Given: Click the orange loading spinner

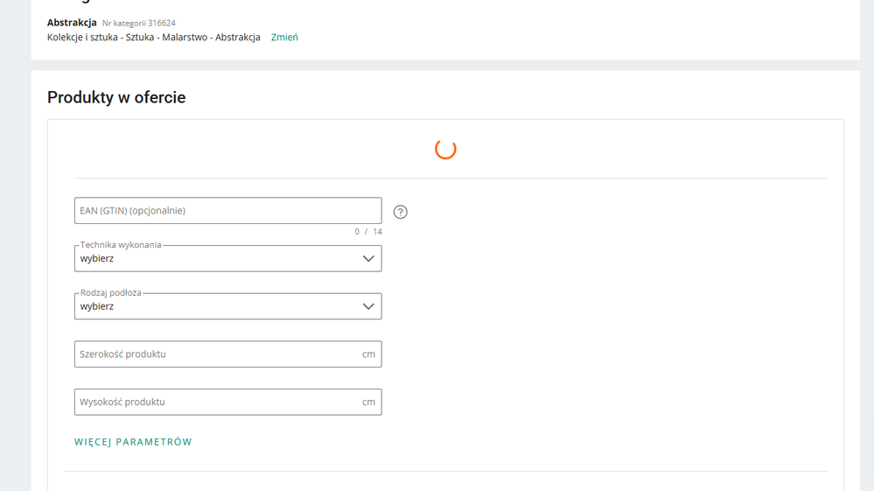Looking at the screenshot, I should click(x=445, y=149).
